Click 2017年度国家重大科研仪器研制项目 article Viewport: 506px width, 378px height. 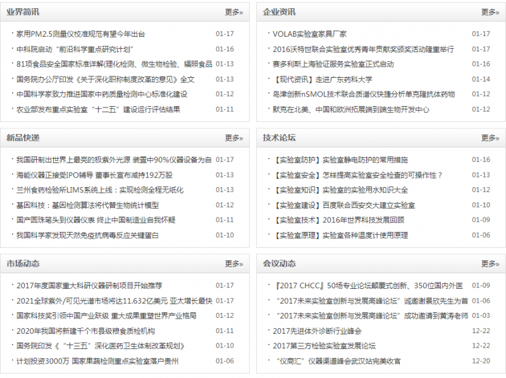(89, 286)
